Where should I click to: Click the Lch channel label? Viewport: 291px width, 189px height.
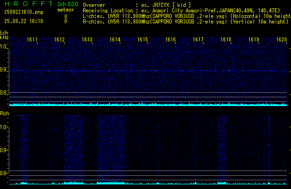click(4, 33)
